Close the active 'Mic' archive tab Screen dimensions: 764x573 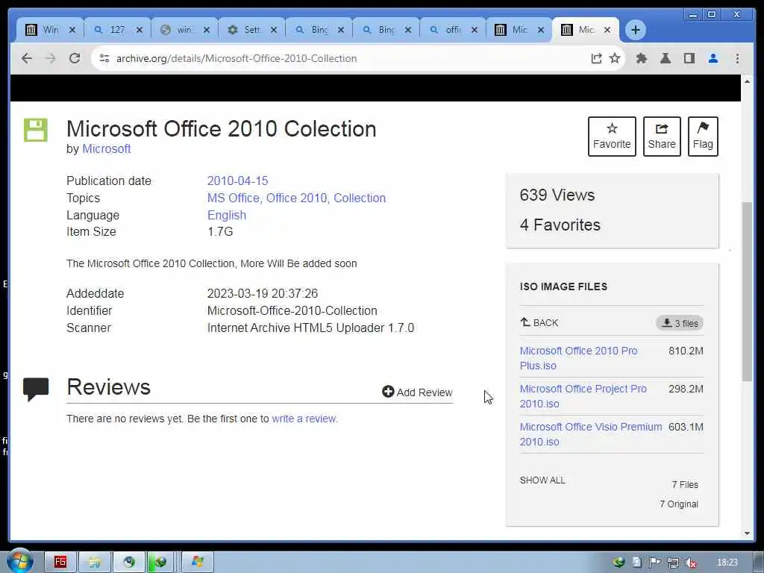pos(607,30)
